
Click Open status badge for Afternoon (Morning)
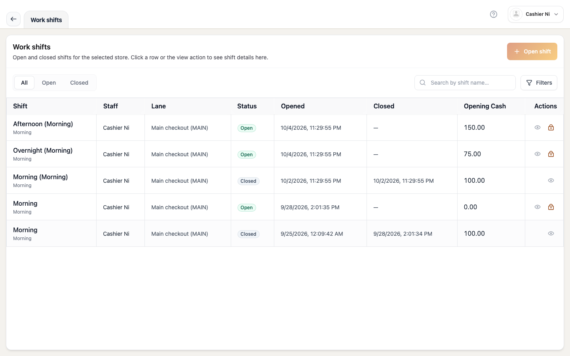click(247, 128)
